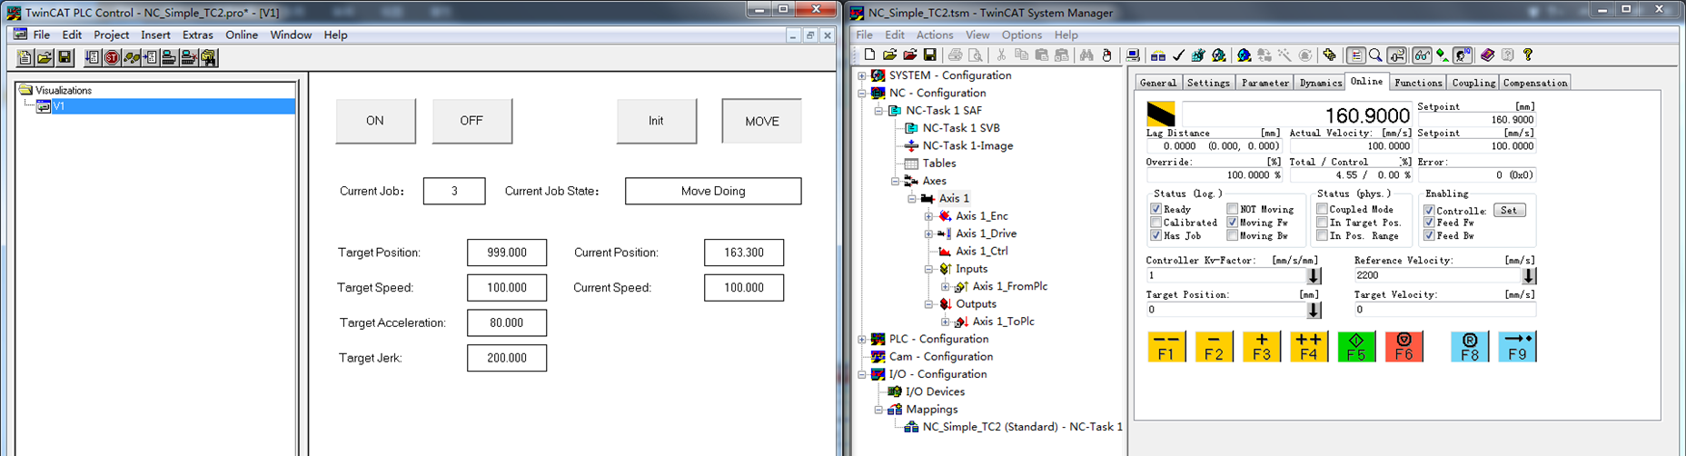Expand PLC - Configuration tree node

[862, 339]
